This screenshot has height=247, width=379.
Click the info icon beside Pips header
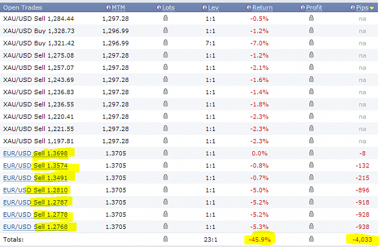pyautogui.click(x=353, y=8)
